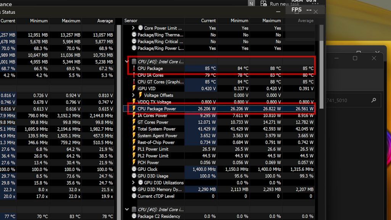Viewport: 391px width, 220px height.
Task: Click the 42.593 W Total System Power value
Action: (x=272, y=129)
